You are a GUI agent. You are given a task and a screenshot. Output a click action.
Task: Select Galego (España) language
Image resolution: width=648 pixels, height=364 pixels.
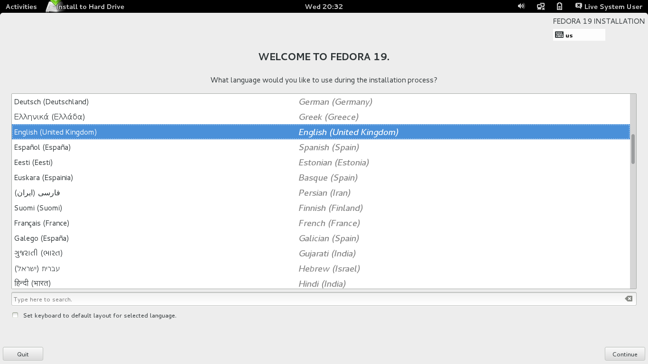(x=321, y=238)
